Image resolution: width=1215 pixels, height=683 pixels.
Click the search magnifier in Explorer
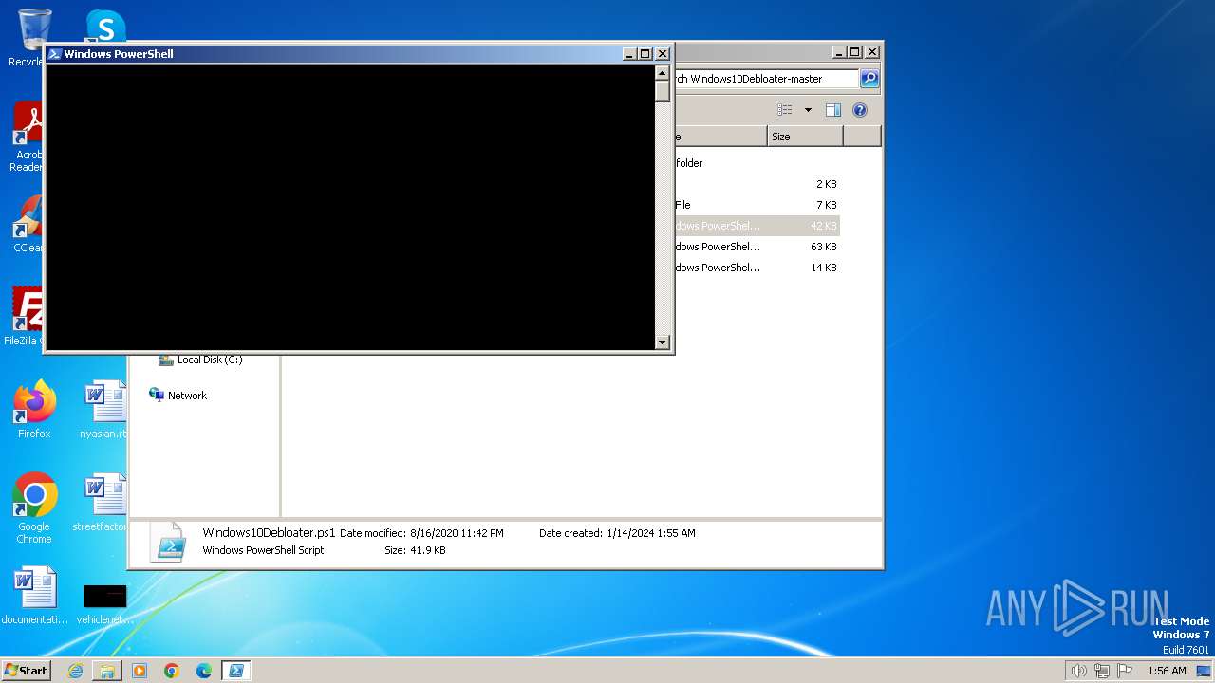(x=869, y=79)
